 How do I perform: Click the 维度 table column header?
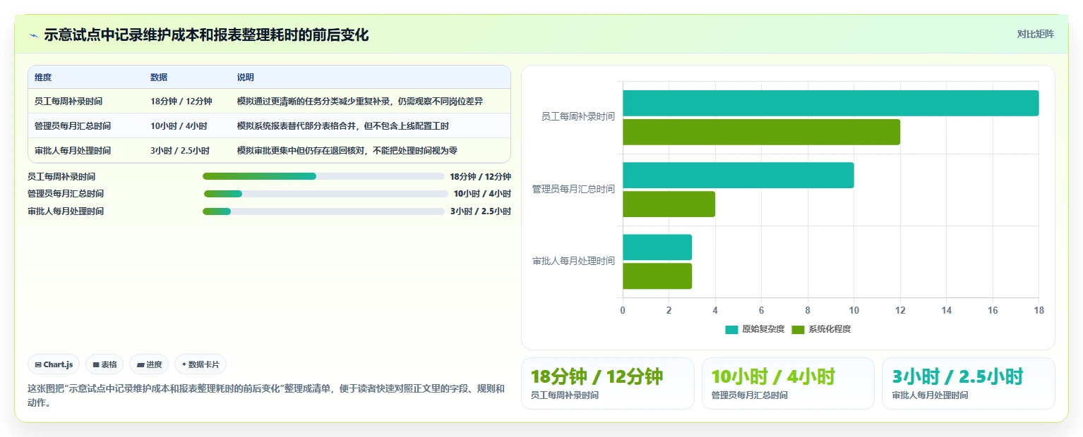point(43,78)
